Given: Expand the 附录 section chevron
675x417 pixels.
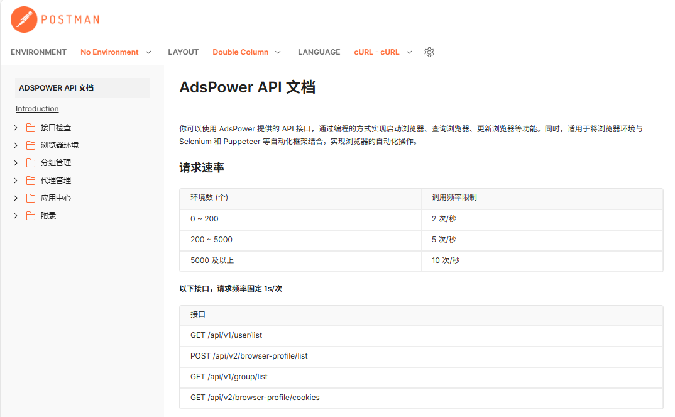Looking at the screenshot, I should (x=15, y=215).
